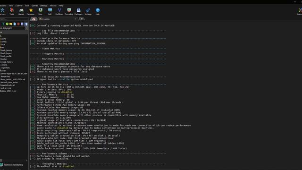Select the zabbix_2024_1.cer file
The width and height of the screenshot is (302, 170).
point(8,91)
